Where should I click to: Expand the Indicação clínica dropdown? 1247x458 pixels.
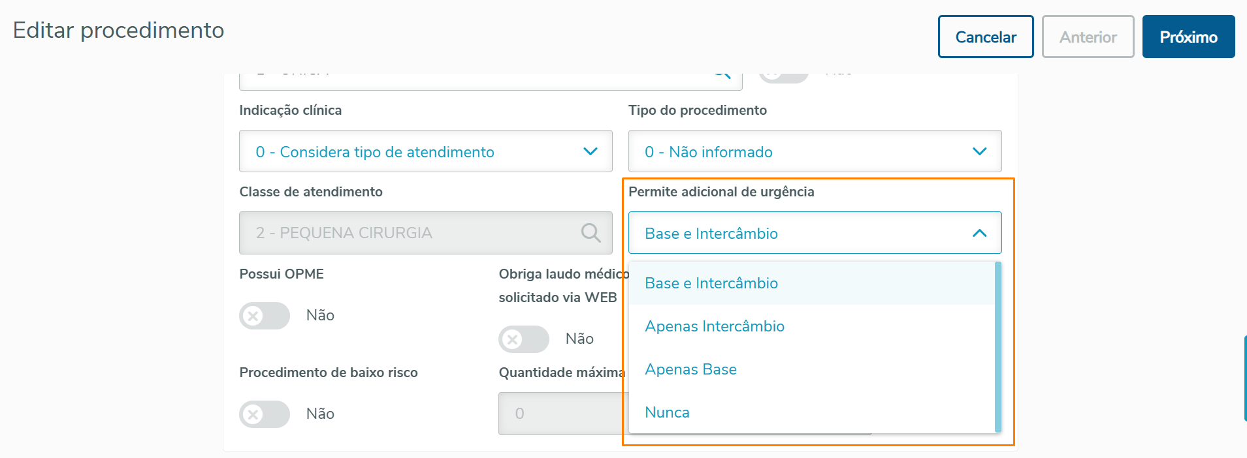point(425,151)
